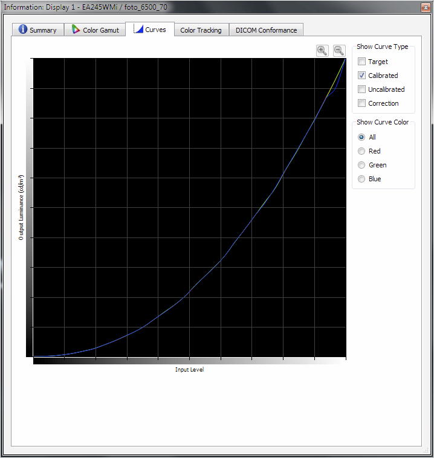Switch curve color to Blue
The image size is (434, 458).
coord(362,179)
